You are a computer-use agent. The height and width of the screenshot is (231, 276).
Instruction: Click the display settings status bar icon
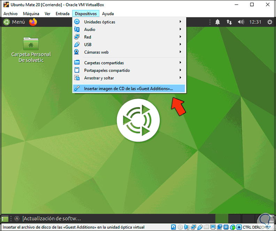(213, 227)
